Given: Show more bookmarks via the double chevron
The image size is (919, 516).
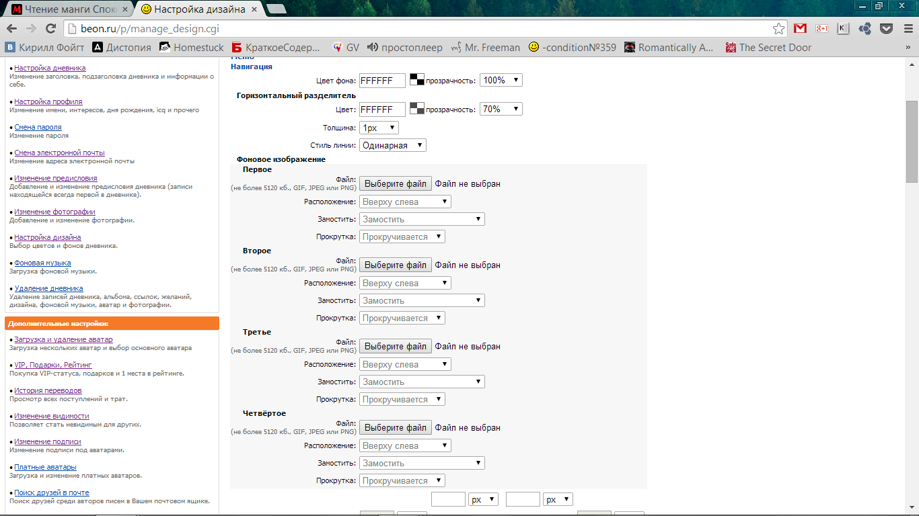Looking at the screenshot, I should pyautogui.click(x=907, y=48).
